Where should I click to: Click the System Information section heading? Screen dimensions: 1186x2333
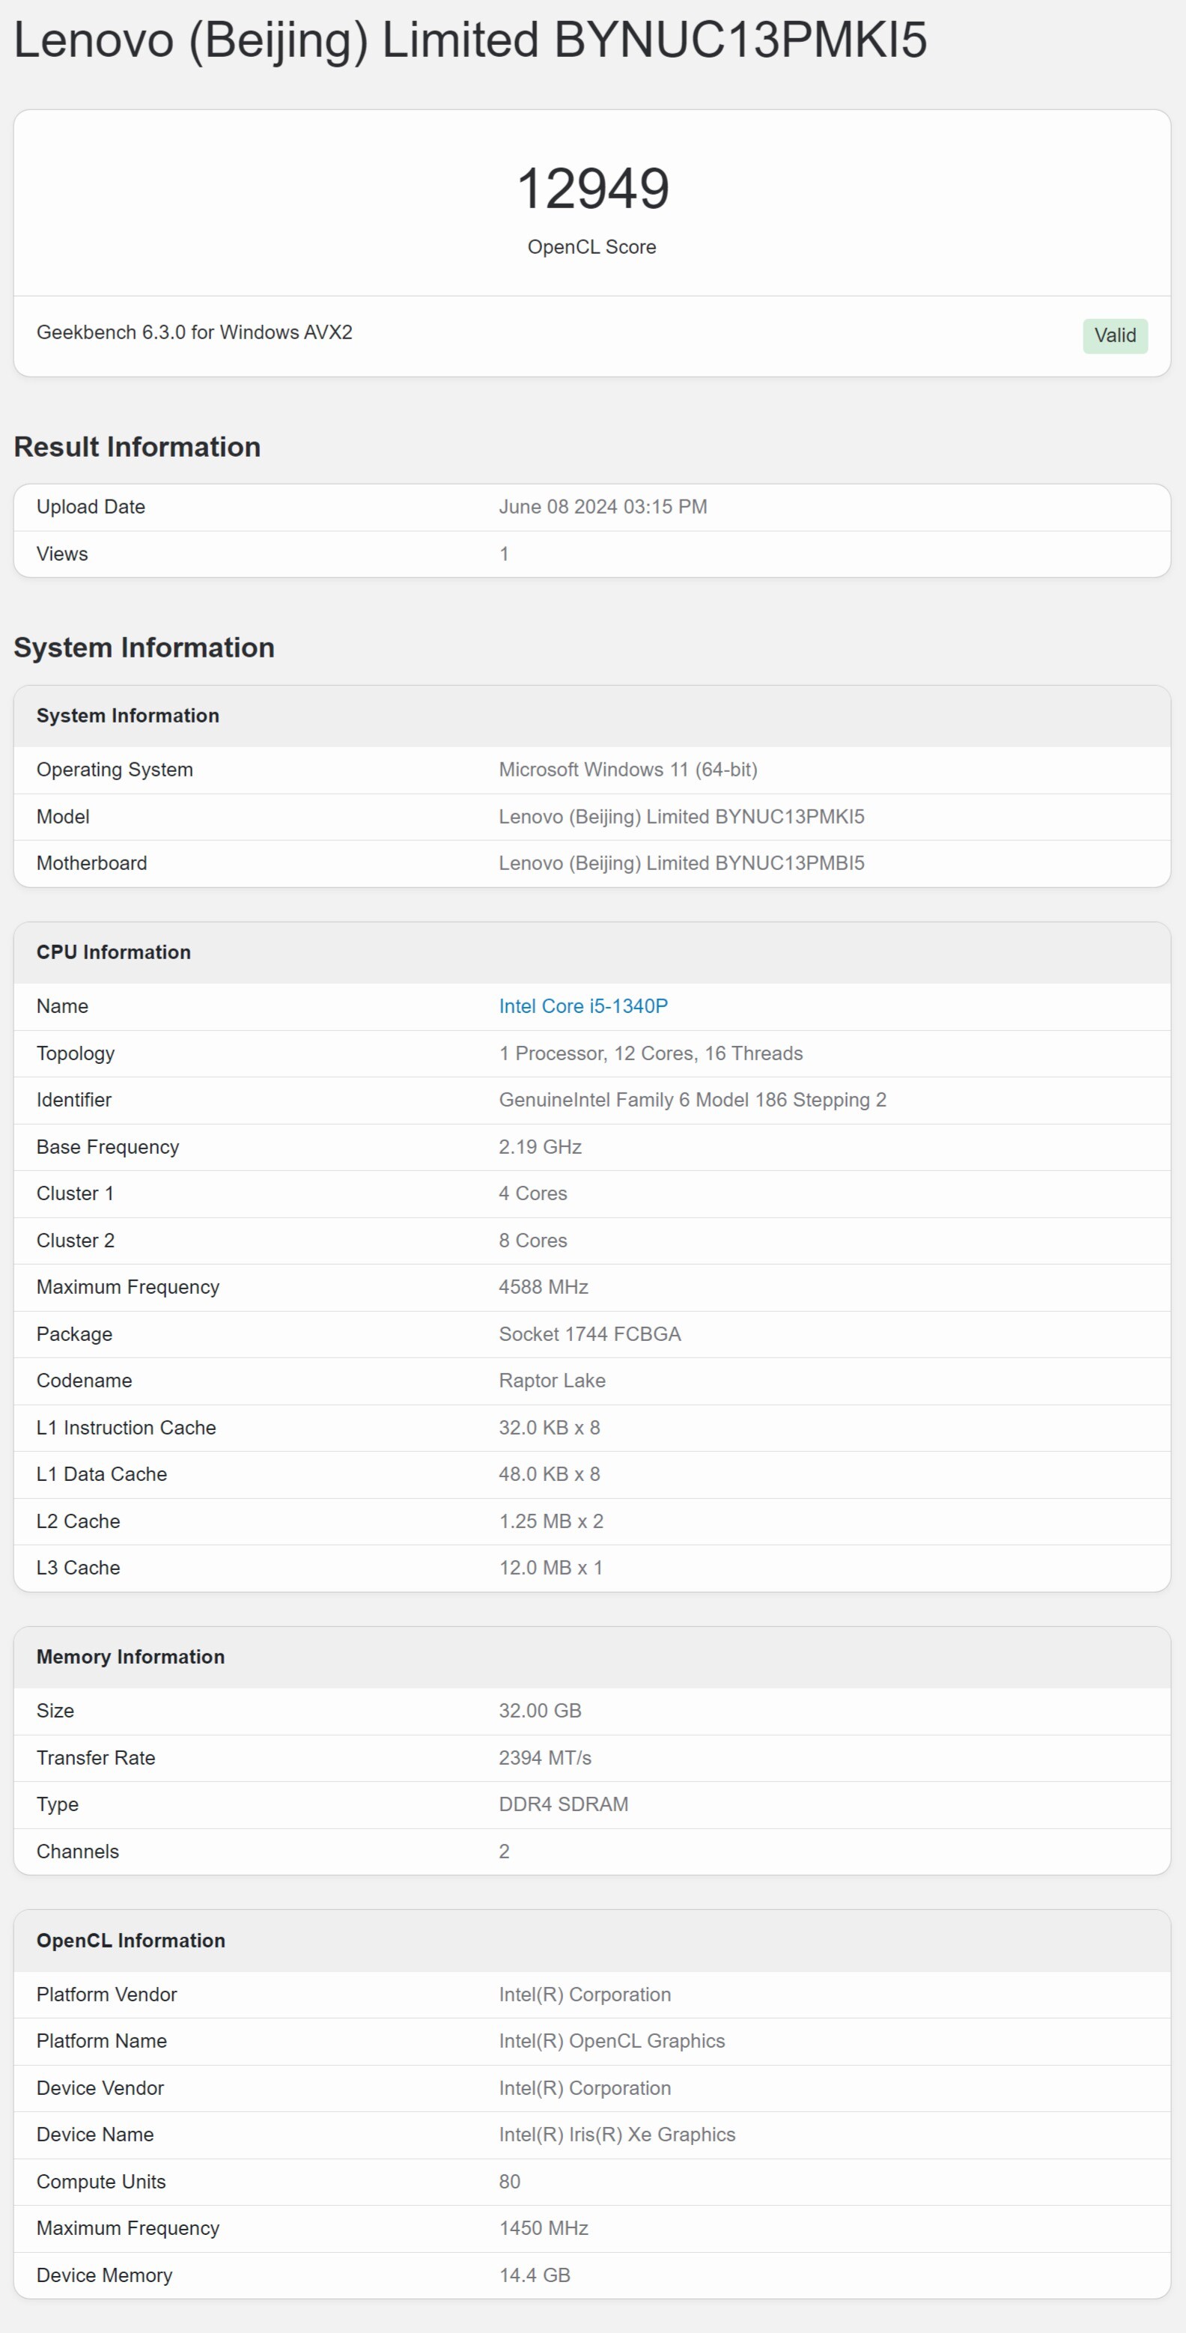[143, 648]
